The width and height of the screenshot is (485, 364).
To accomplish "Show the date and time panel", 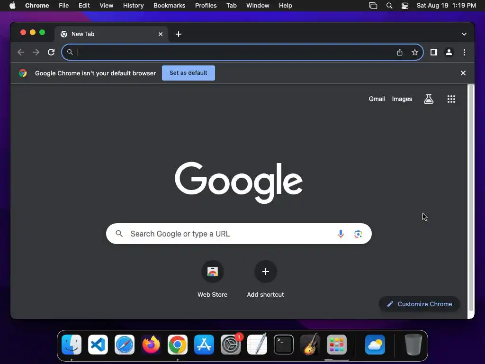I will [x=446, y=6].
